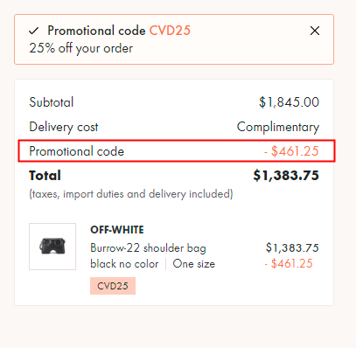Click the product's $1,383.75 price
The height and width of the screenshot is (348, 356).
pos(292,247)
